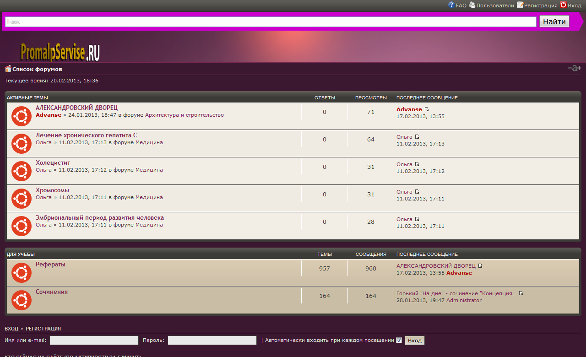The width and height of the screenshot is (586, 357).
Task: Open topic АЛЕКСАНДРОВСКИЙ ДВОРЕЦ in active topics
Action: [x=76, y=108]
